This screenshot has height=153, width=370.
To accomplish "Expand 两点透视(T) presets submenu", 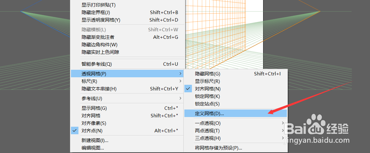I will 236,130.
